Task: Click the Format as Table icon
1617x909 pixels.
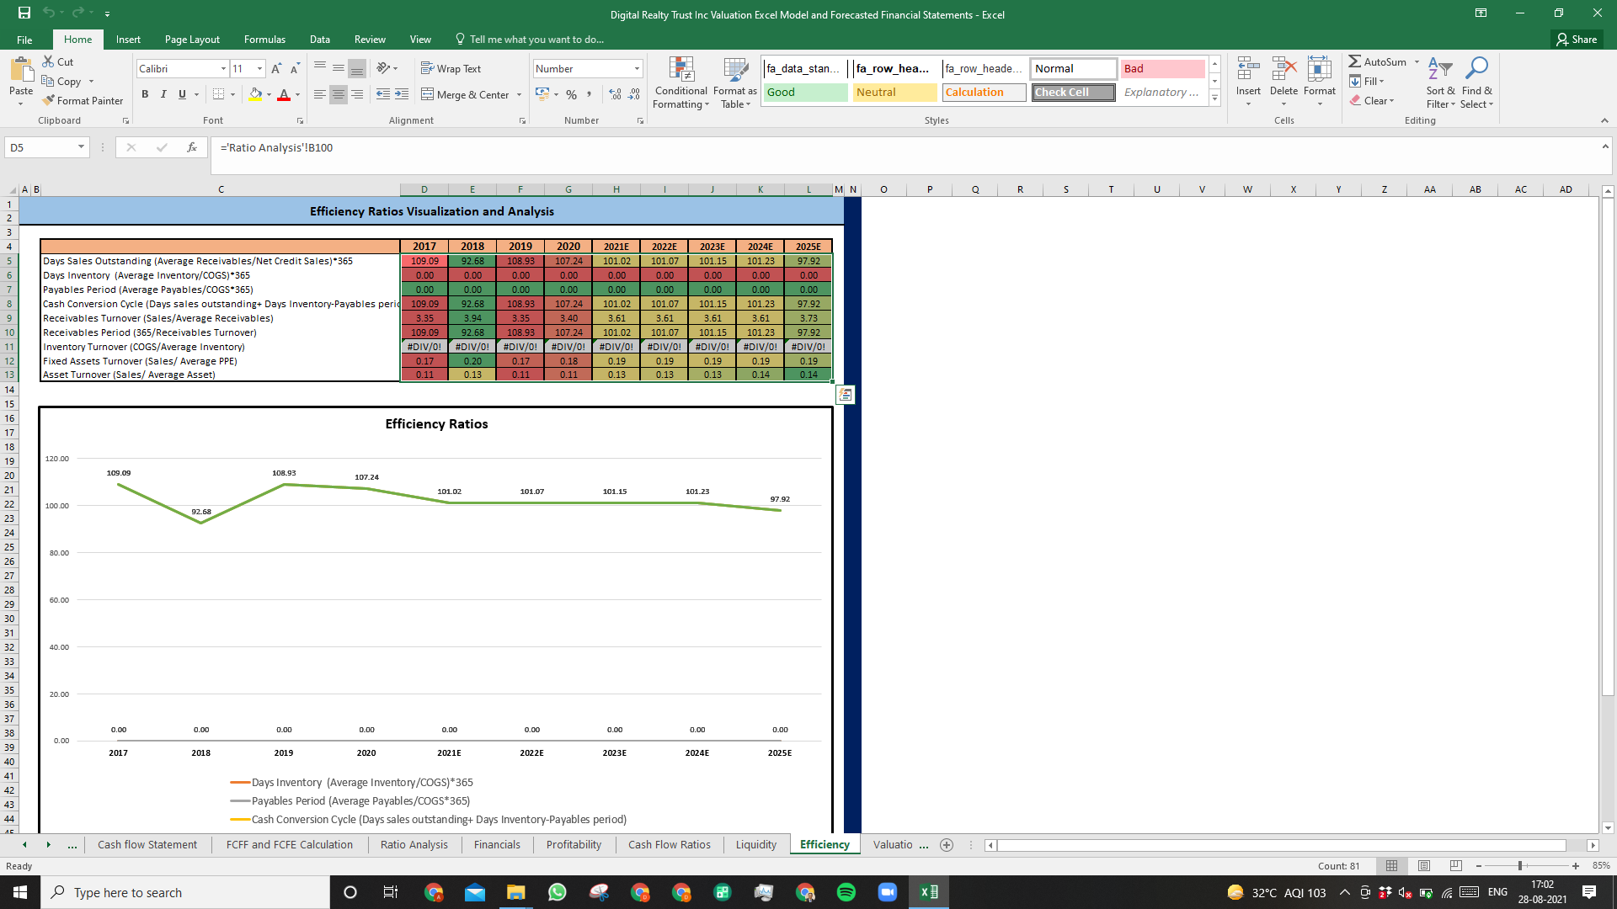Action: pyautogui.click(x=735, y=70)
